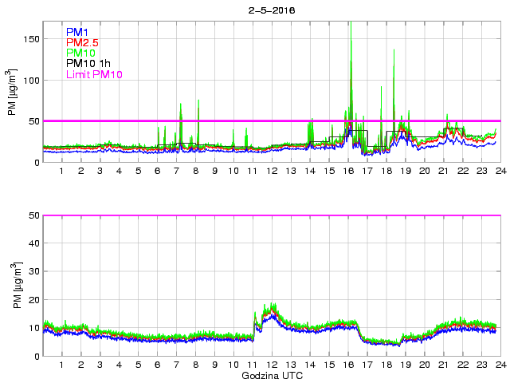
Task: Click the magenta limit line in bottom chart
Action: pyautogui.click(x=271, y=215)
